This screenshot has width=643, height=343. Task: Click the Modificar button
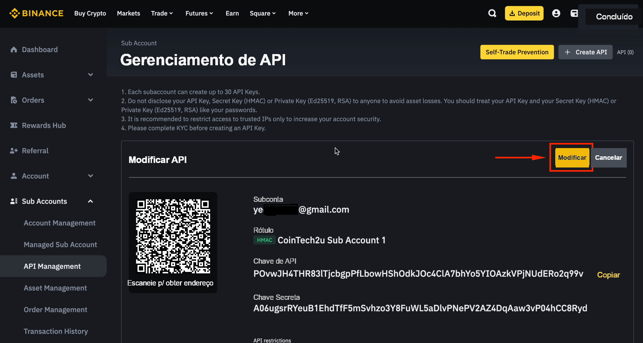click(x=572, y=158)
